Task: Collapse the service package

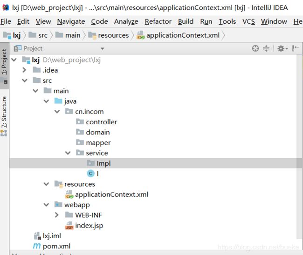Action: point(68,153)
